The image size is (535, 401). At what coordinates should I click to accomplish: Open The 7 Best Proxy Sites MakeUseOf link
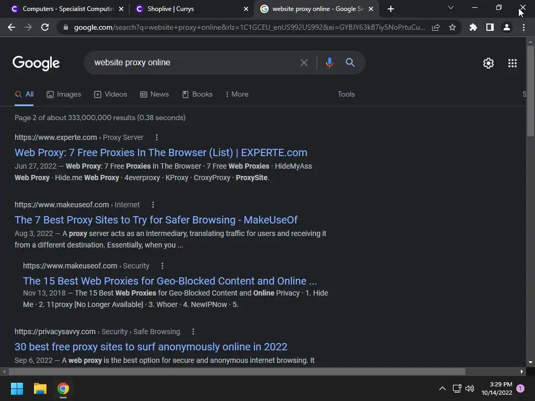pyautogui.click(x=156, y=220)
